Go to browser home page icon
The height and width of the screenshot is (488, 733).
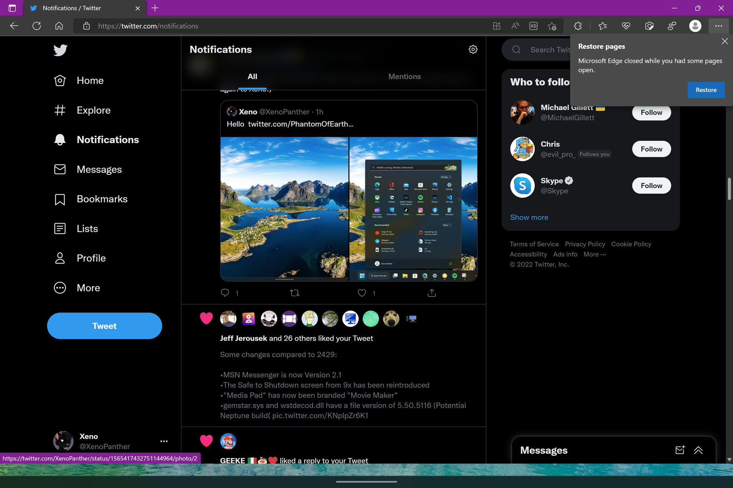[59, 26]
